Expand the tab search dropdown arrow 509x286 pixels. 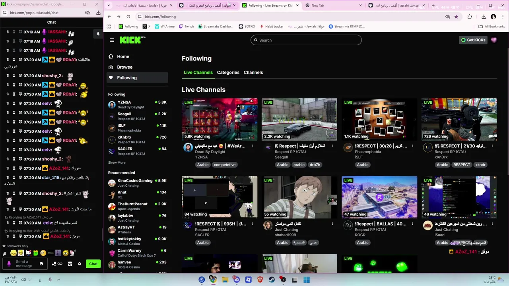point(109,6)
